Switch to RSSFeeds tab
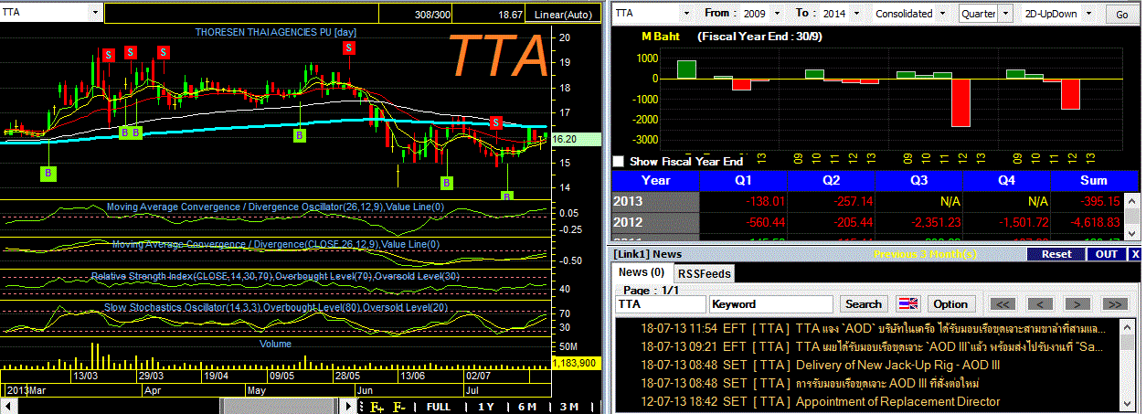 pos(705,273)
